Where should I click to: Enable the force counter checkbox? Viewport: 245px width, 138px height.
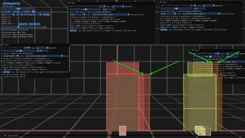(x=3, y=30)
